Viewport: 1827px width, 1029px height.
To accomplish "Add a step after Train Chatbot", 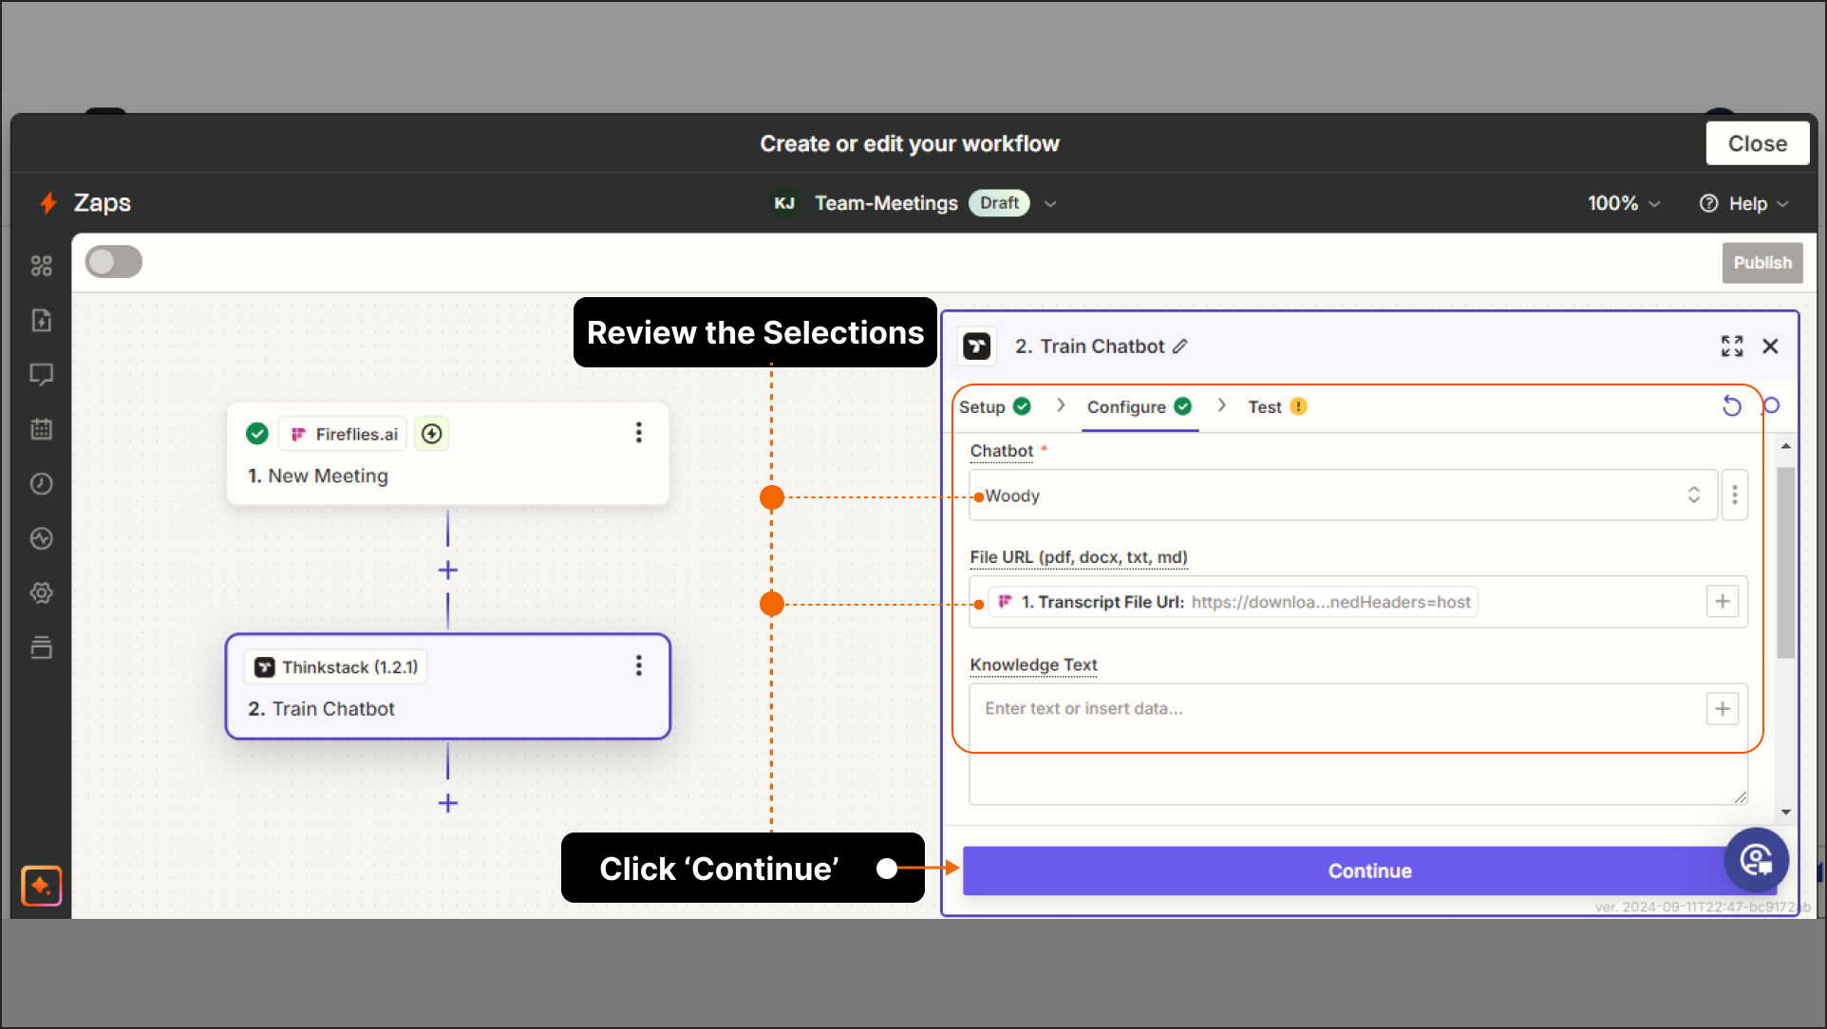I will pyautogui.click(x=448, y=803).
